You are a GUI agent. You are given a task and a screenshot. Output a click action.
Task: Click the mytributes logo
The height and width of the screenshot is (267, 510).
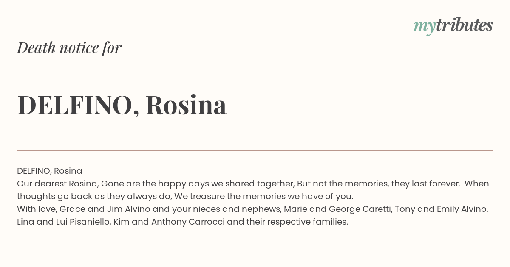453,26
